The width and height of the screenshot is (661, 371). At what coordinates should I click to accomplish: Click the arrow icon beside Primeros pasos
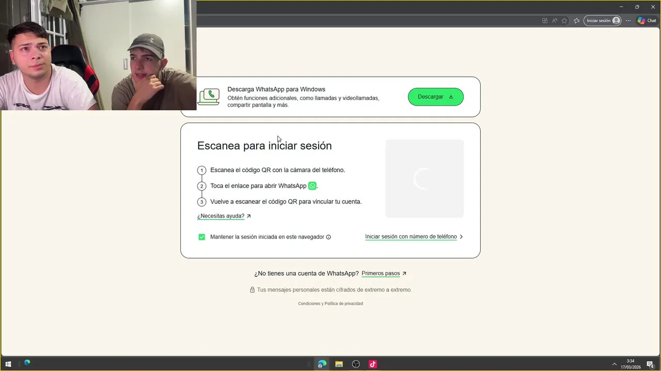click(x=404, y=274)
